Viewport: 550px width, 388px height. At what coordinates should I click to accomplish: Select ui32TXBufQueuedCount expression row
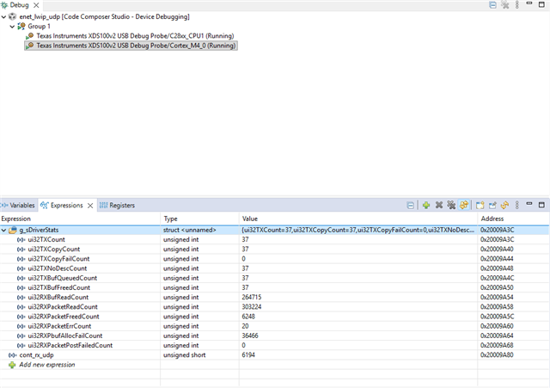[x=275, y=278]
